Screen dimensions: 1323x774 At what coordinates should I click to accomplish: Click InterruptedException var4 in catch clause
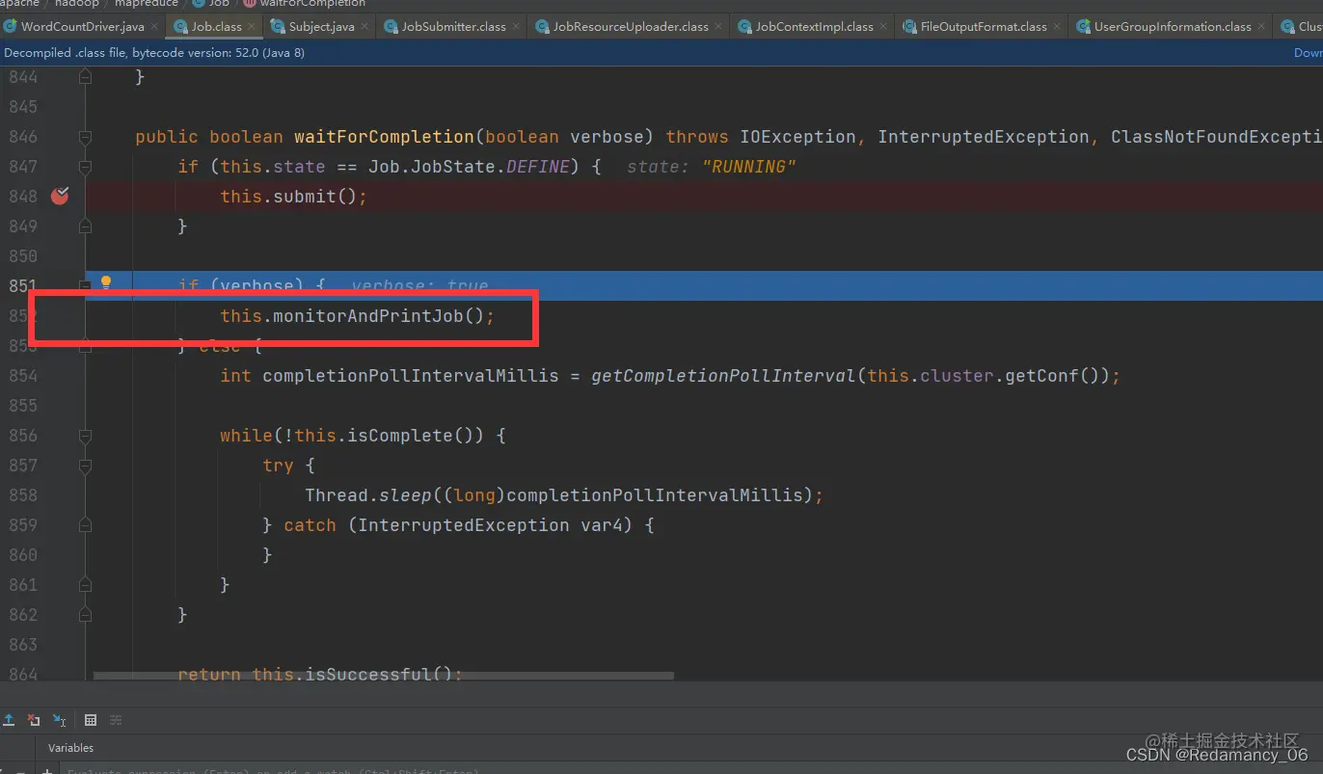click(x=492, y=524)
